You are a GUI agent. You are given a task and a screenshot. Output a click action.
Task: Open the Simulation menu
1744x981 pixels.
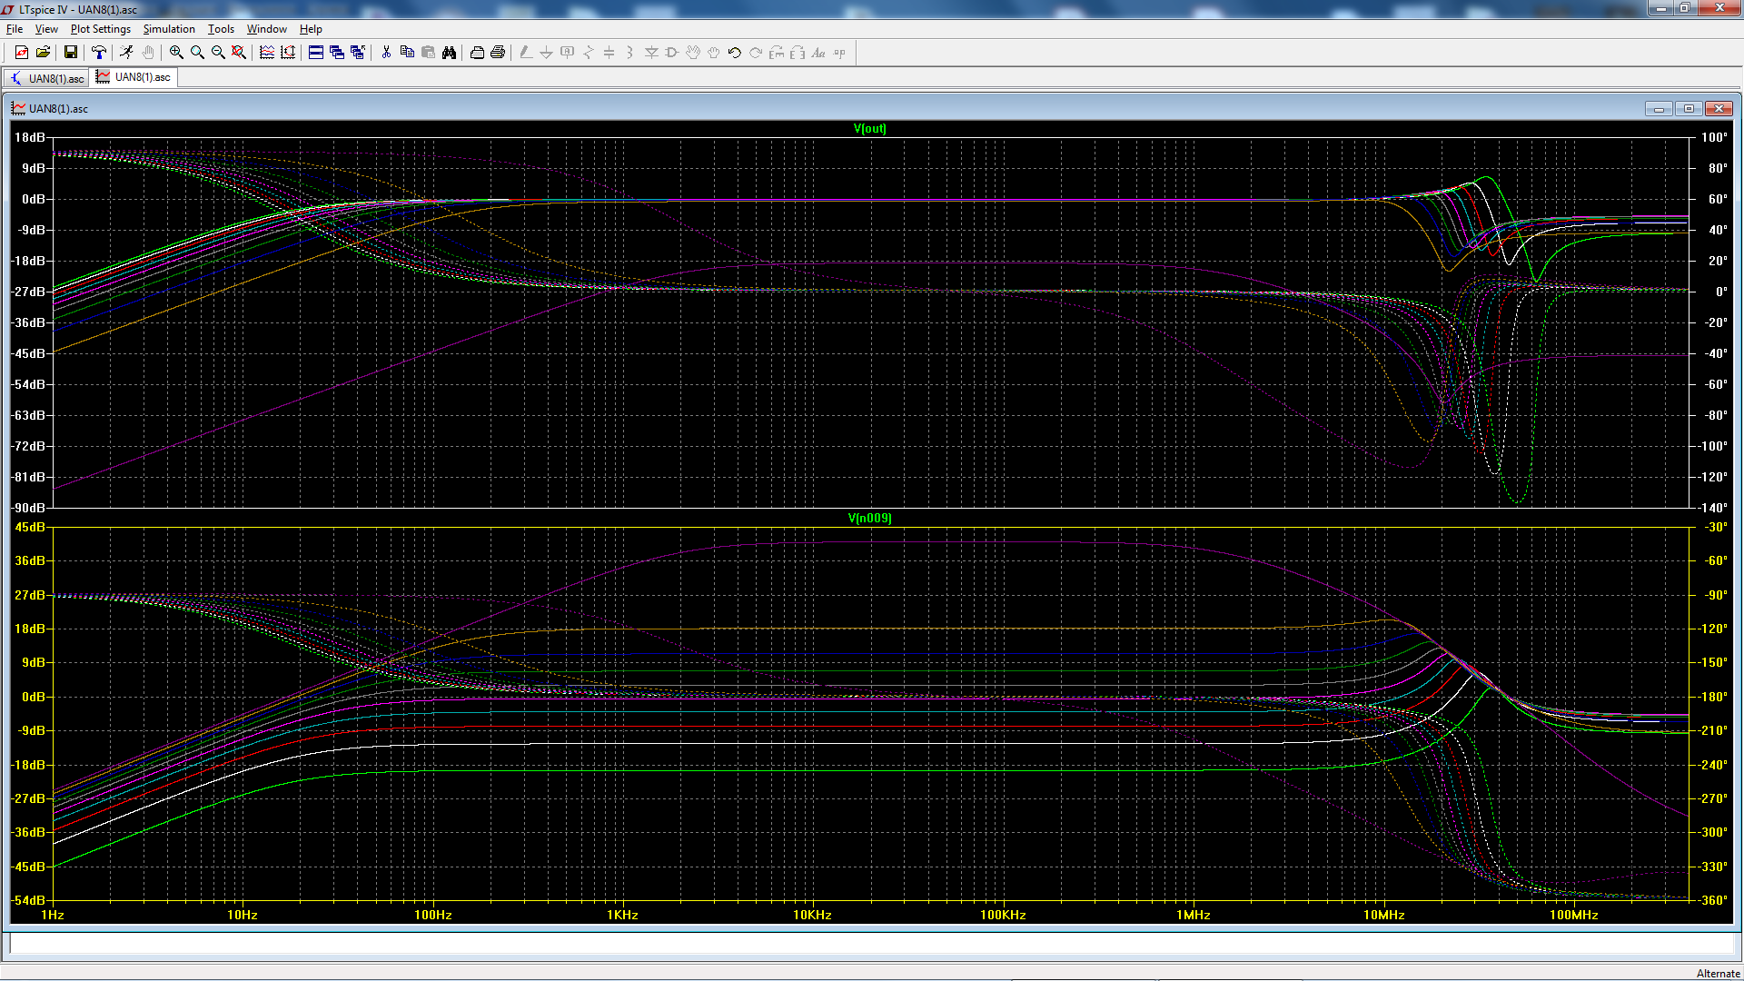[169, 29]
